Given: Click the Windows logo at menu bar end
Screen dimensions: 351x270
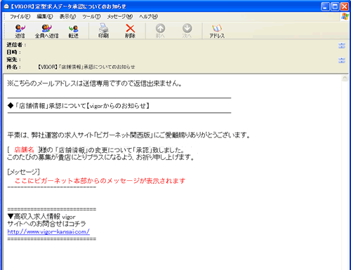Looking at the screenshot, I should tap(345, 17).
